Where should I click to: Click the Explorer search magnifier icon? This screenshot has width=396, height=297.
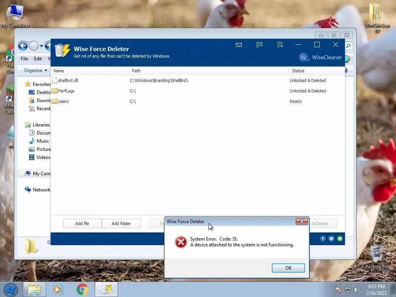348,46
